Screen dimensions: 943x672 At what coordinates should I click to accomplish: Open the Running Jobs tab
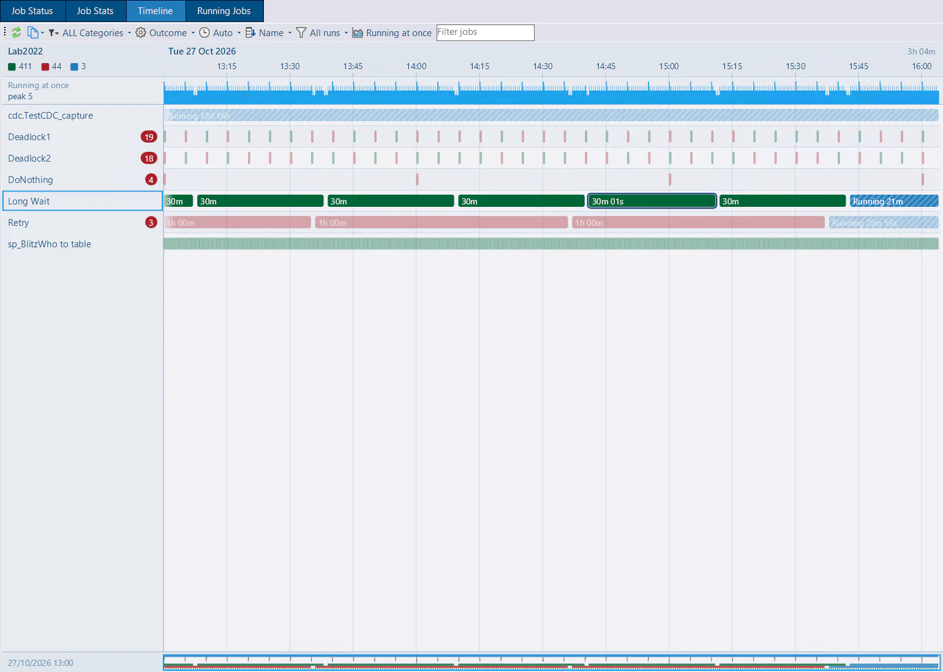(x=224, y=11)
